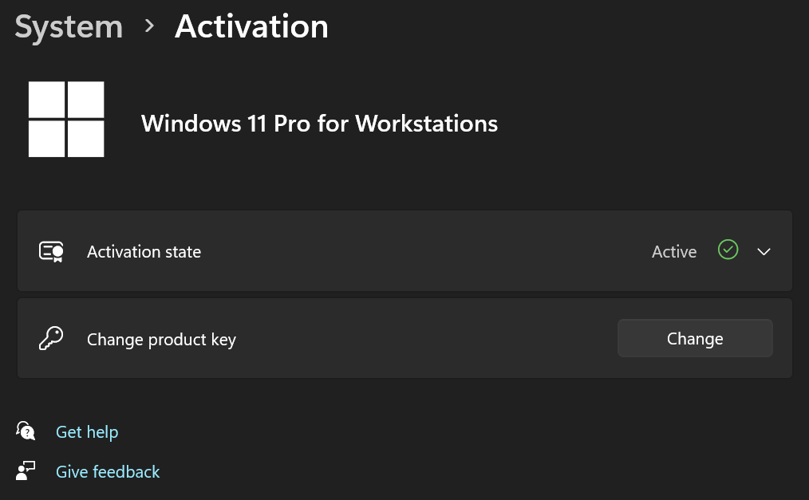Click the Get help question mark icon

point(26,431)
